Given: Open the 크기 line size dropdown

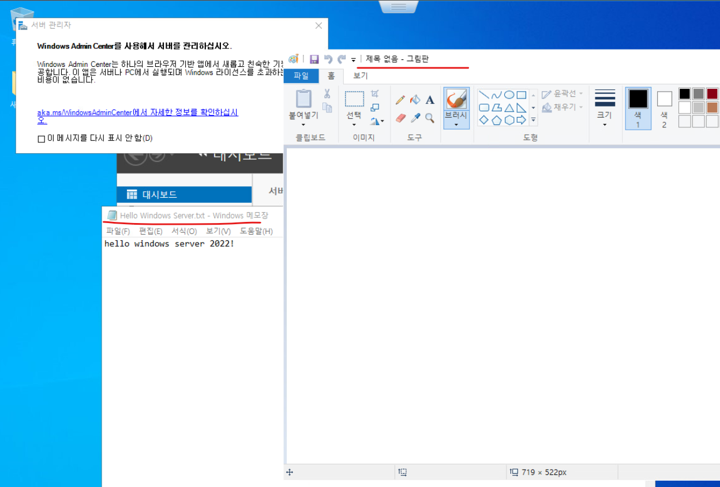Looking at the screenshot, I should 605,108.
